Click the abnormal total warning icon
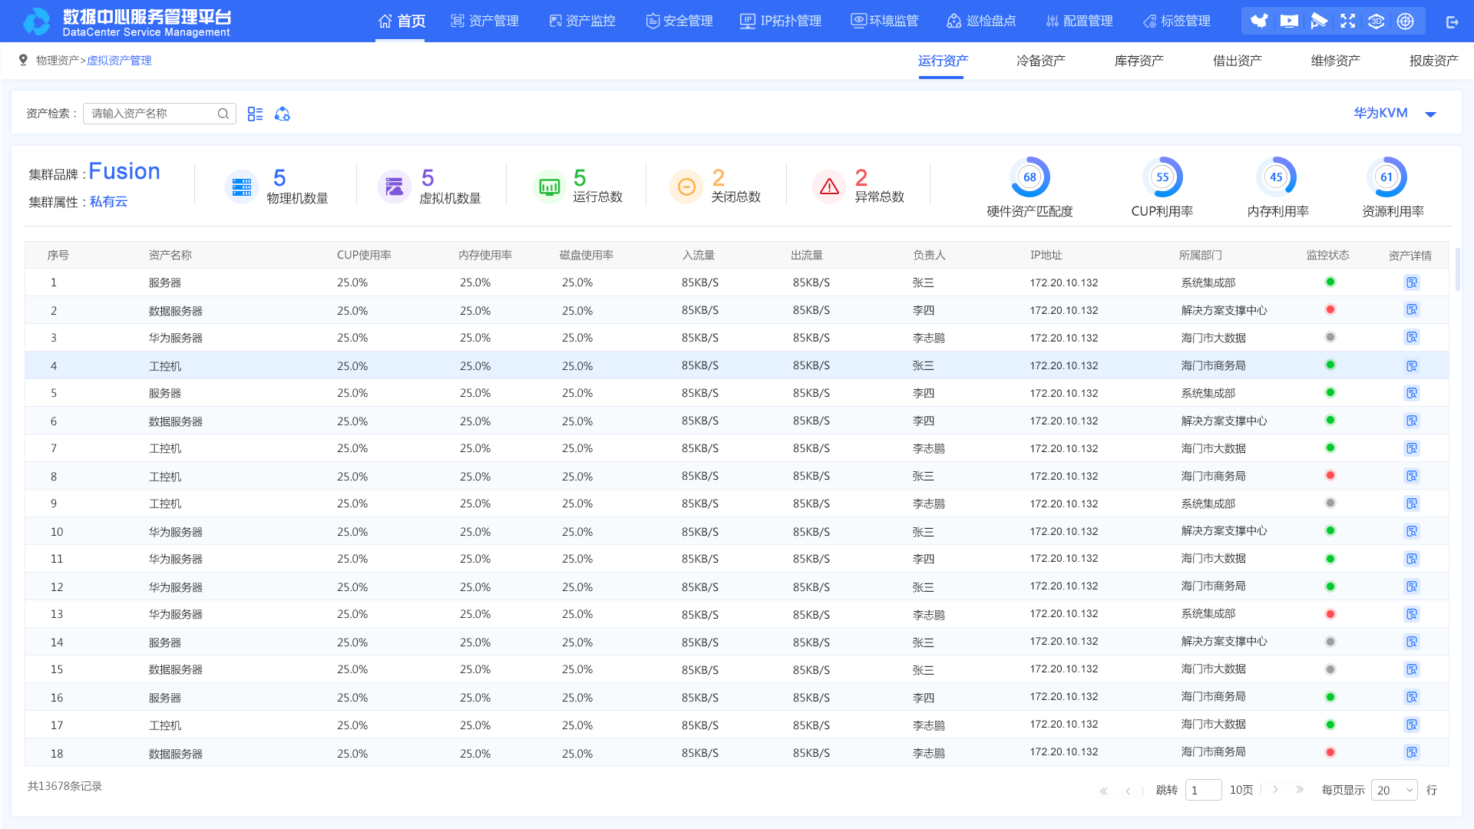Viewport: 1474px width, 829px height. click(830, 187)
